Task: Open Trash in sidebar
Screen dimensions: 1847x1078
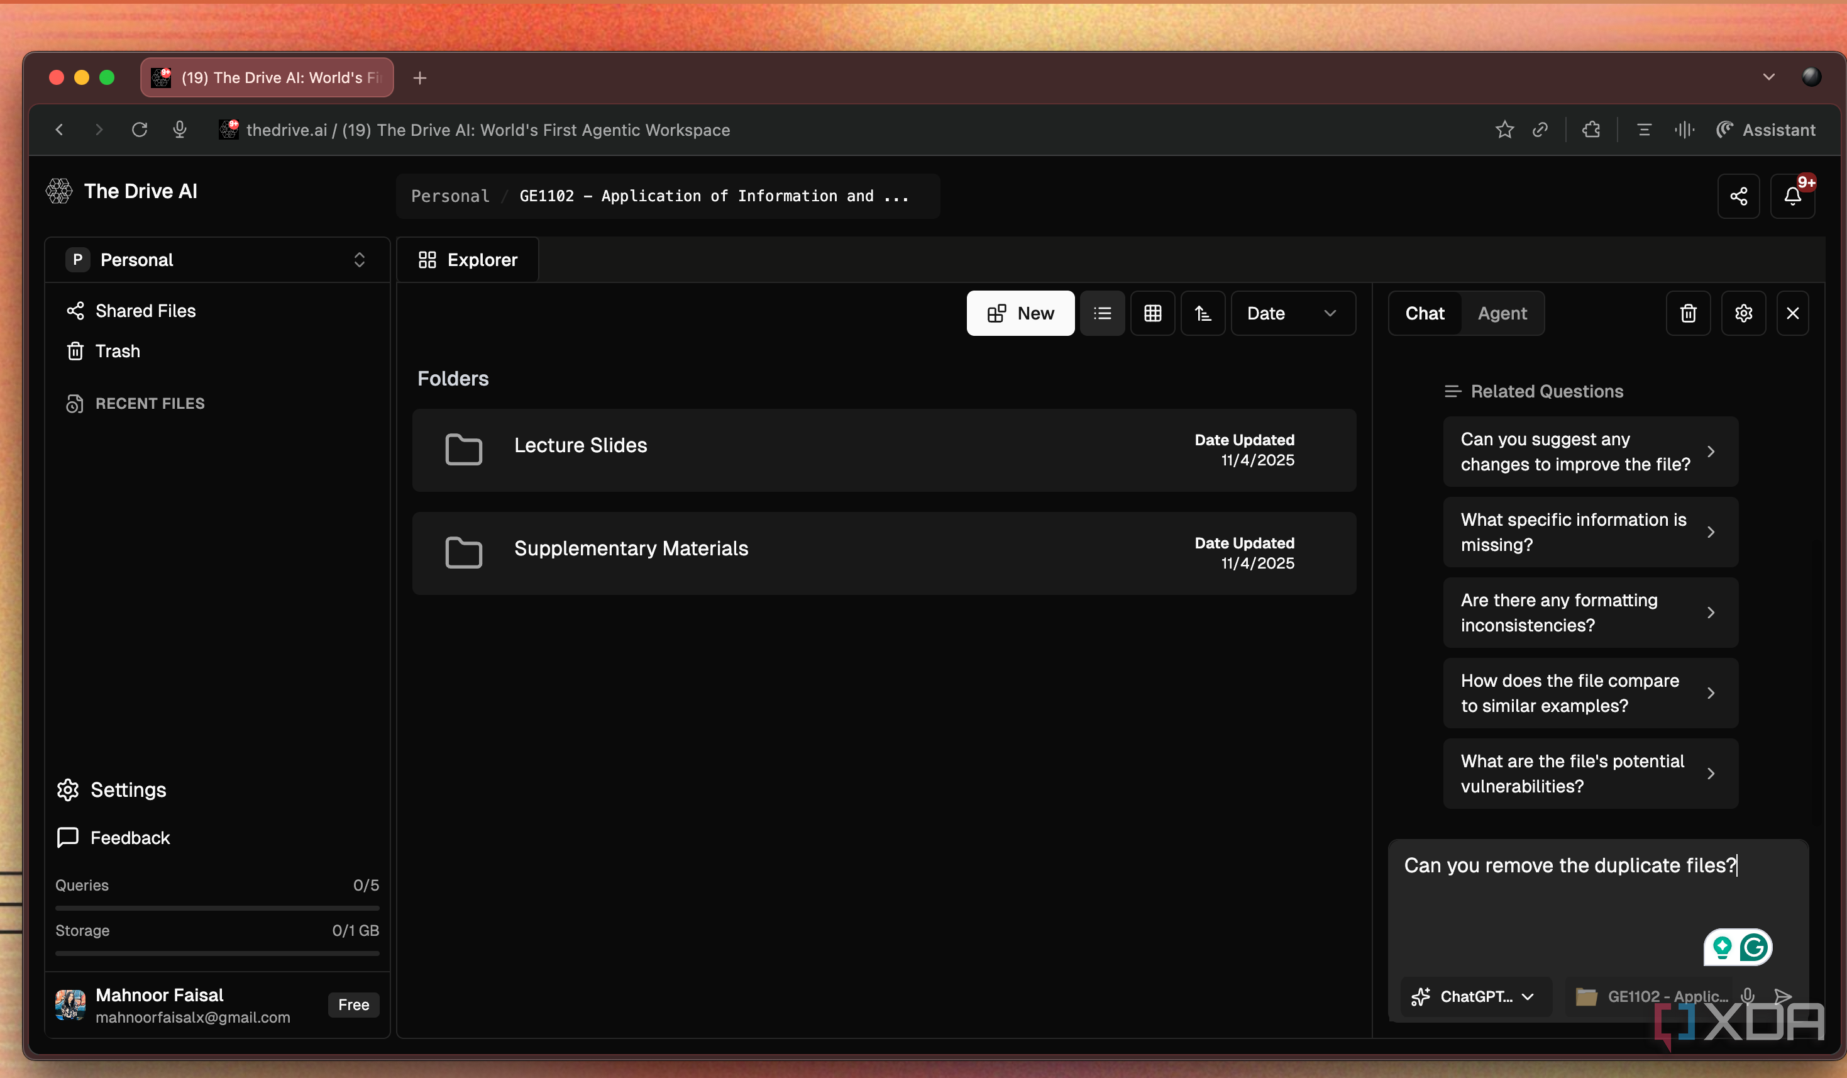Action: [x=103, y=352]
